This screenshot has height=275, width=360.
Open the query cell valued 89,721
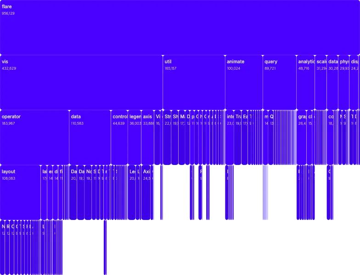click(279, 82)
